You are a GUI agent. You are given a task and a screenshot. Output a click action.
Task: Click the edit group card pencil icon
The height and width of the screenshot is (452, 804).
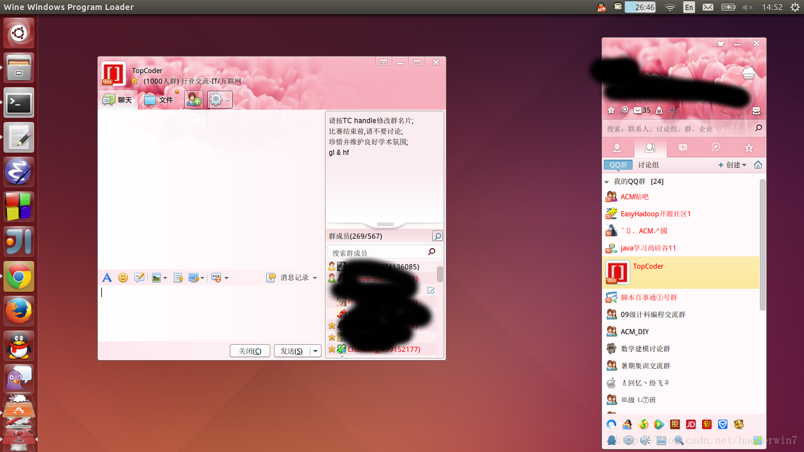[431, 290]
